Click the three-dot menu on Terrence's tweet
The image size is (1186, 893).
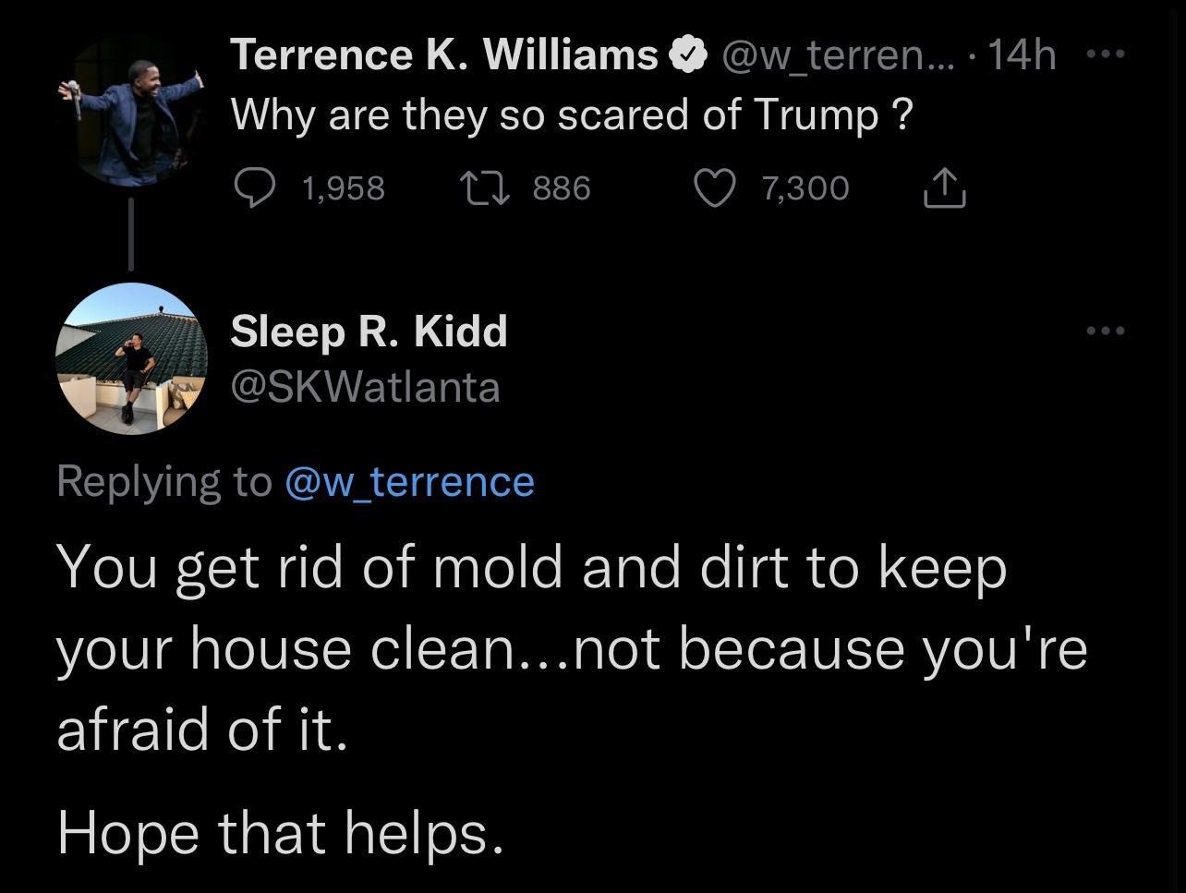click(x=1105, y=54)
